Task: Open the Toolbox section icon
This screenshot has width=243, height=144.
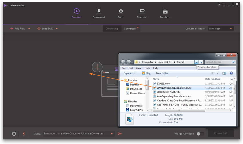Action: click(165, 11)
